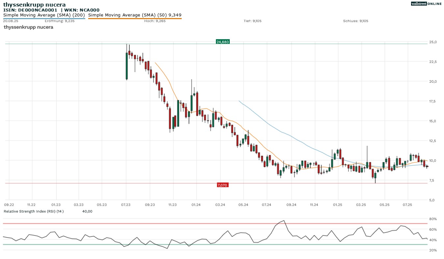Click the 10,0 price axis label
The width and height of the screenshot is (444, 259).
tap(433, 160)
